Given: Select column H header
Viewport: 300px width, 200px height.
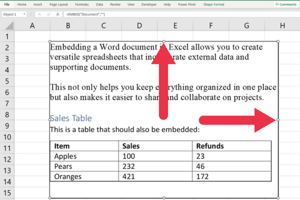Looking at the screenshot, I should coord(282,25).
